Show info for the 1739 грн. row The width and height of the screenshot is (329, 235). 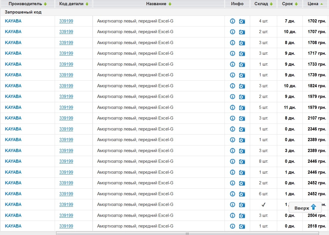point(233,75)
